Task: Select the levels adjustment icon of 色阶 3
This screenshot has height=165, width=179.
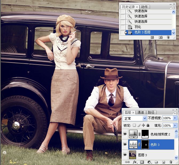Action: point(133,144)
